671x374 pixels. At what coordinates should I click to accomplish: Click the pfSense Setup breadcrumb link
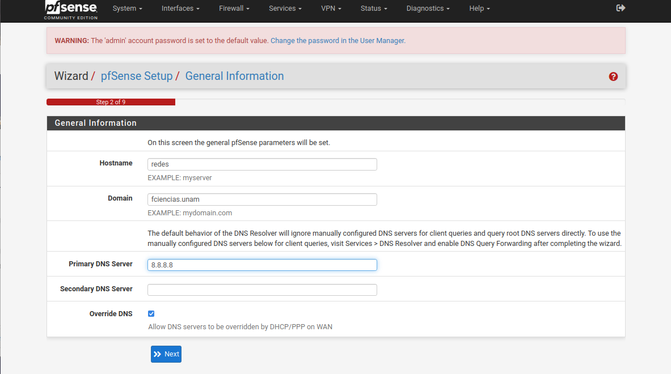(136, 76)
